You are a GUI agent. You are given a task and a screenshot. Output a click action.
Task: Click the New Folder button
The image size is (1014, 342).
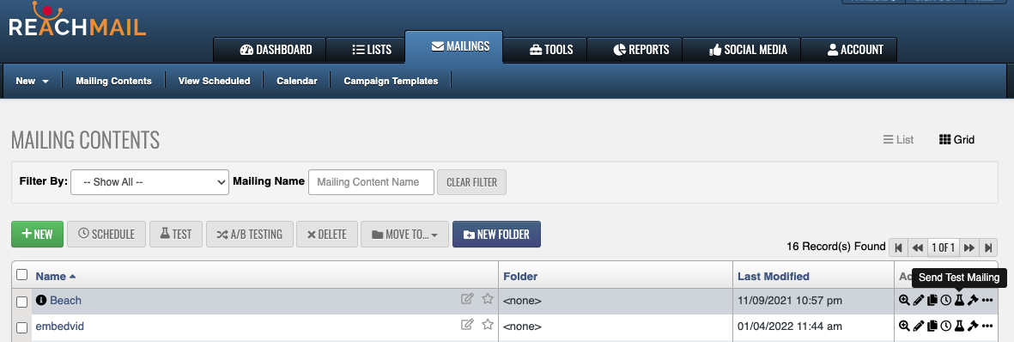[496, 235]
